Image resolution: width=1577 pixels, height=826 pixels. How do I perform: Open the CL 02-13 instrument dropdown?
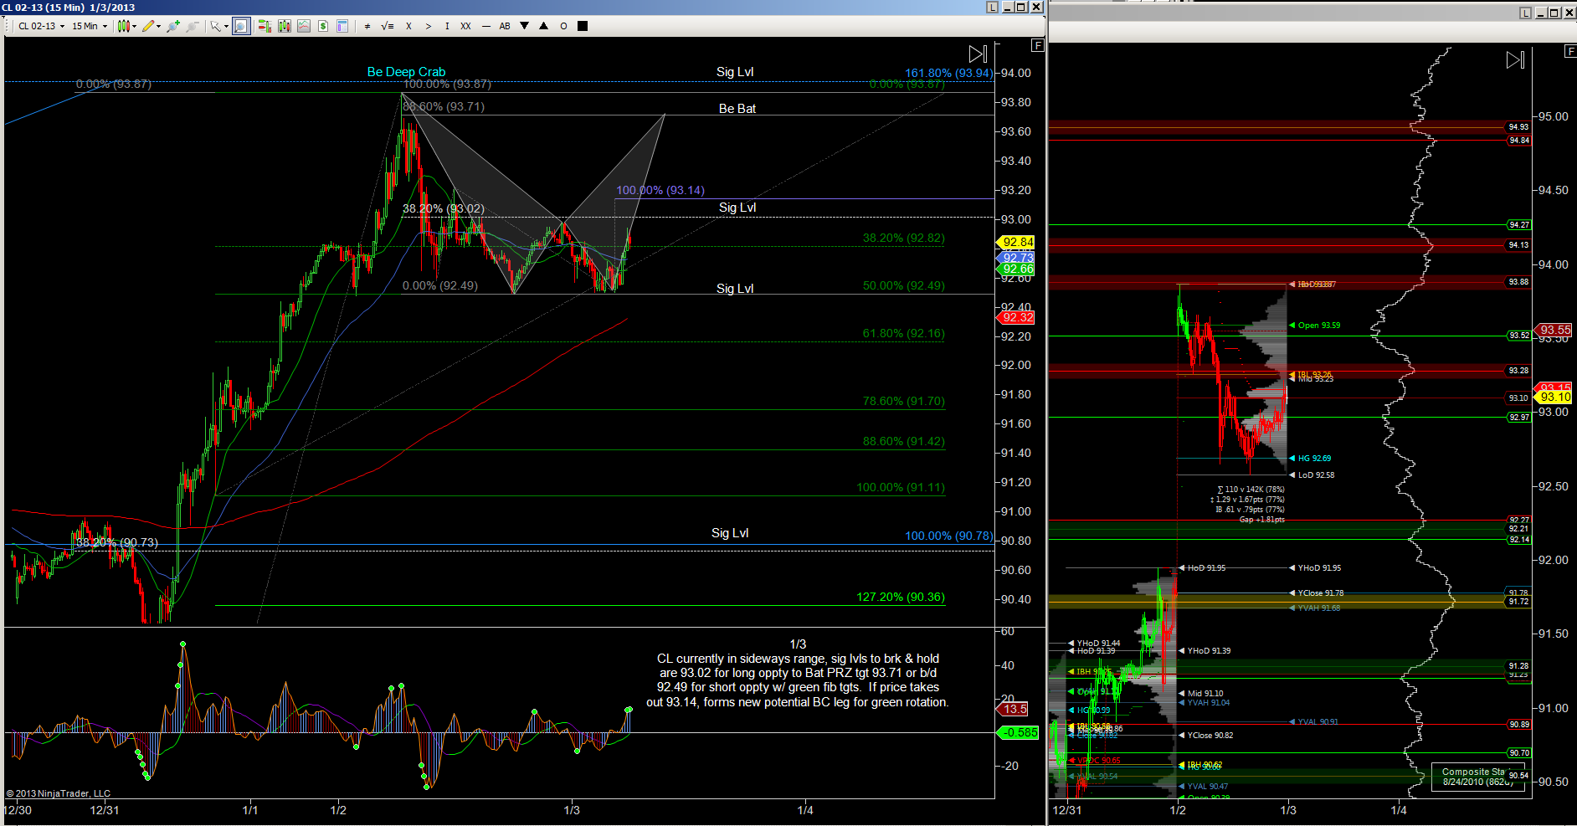40,26
